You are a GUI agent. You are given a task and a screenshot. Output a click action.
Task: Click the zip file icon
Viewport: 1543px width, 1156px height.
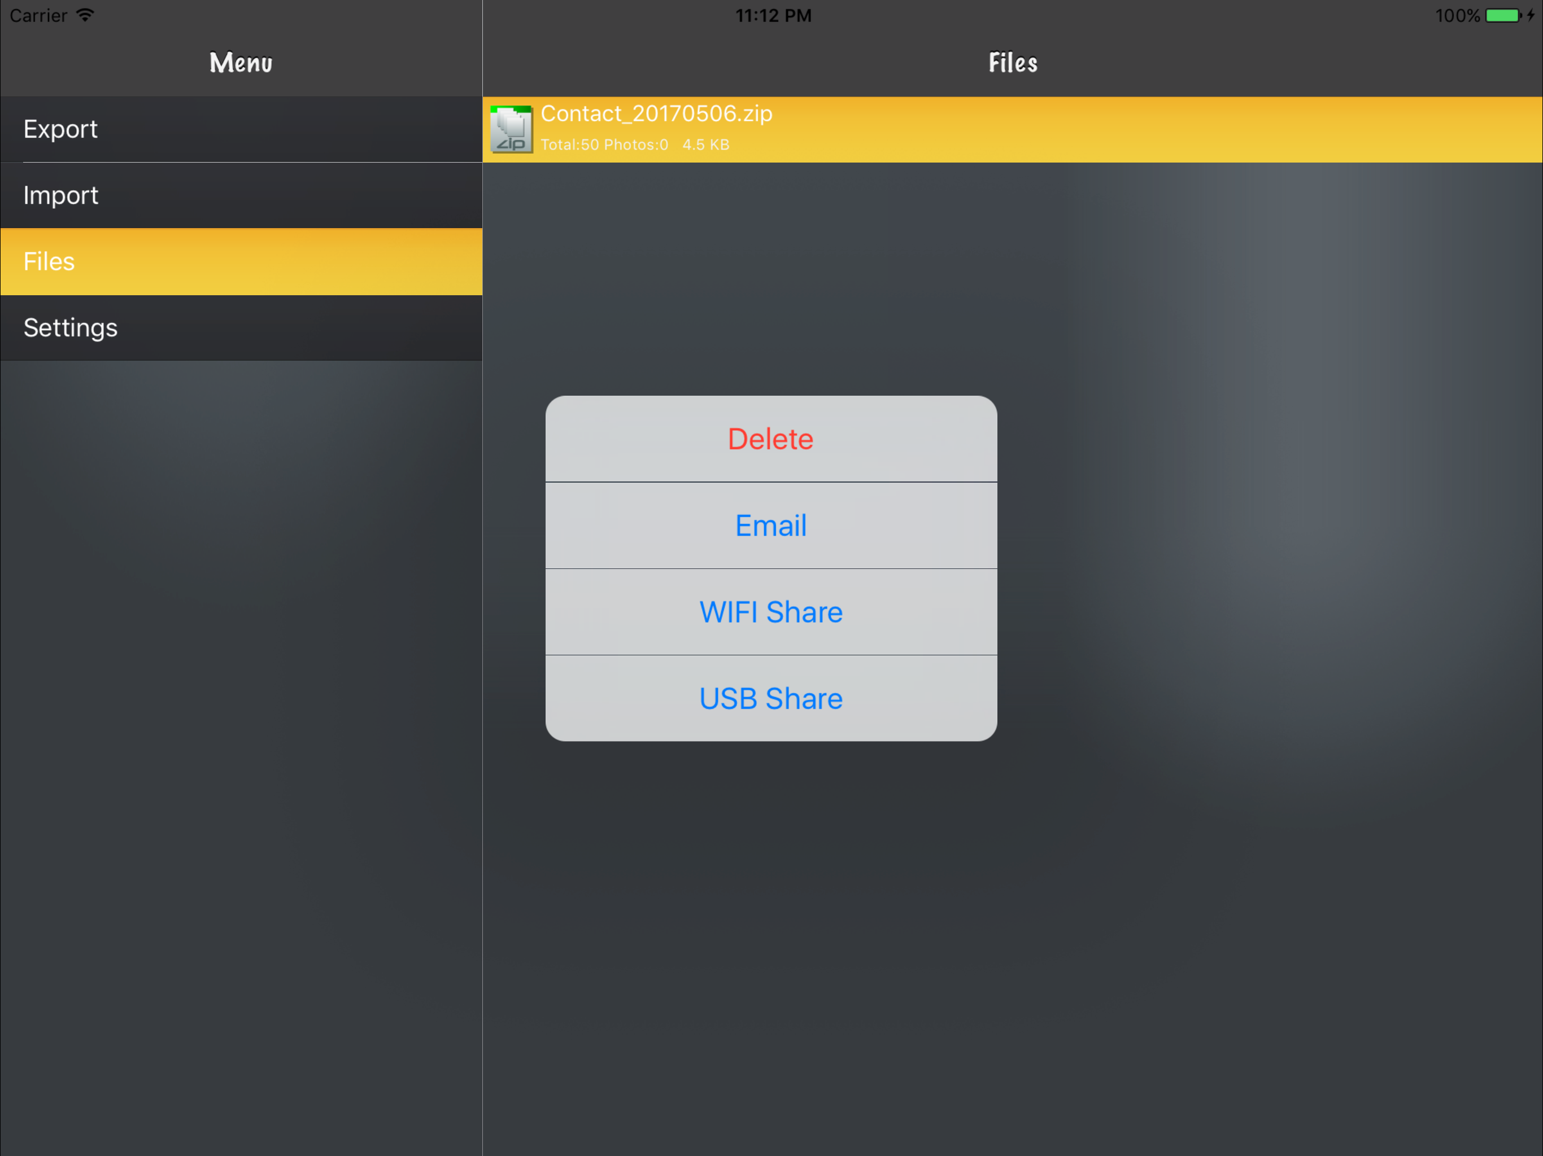tap(511, 129)
